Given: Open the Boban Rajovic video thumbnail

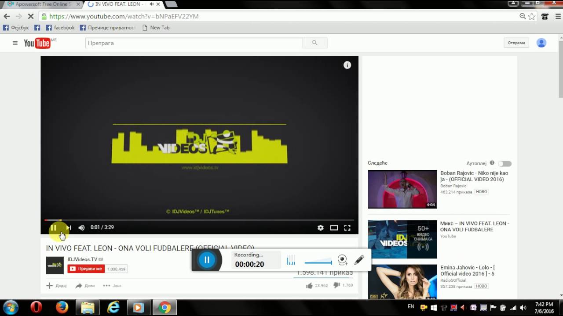Looking at the screenshot, I should pos(402,189).
